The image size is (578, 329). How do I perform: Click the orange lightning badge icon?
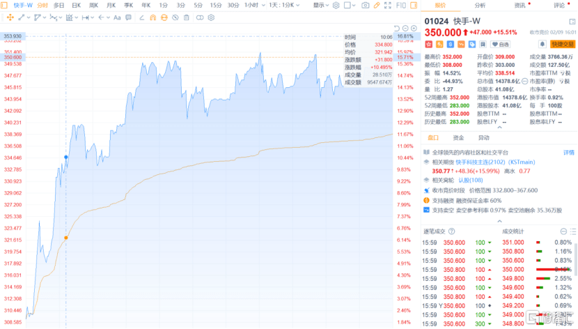(439, 44)
